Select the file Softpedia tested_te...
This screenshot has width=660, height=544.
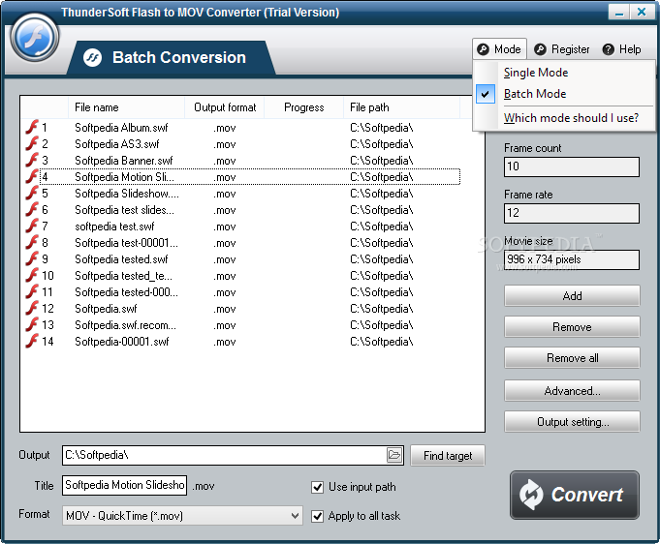[123, 275]
